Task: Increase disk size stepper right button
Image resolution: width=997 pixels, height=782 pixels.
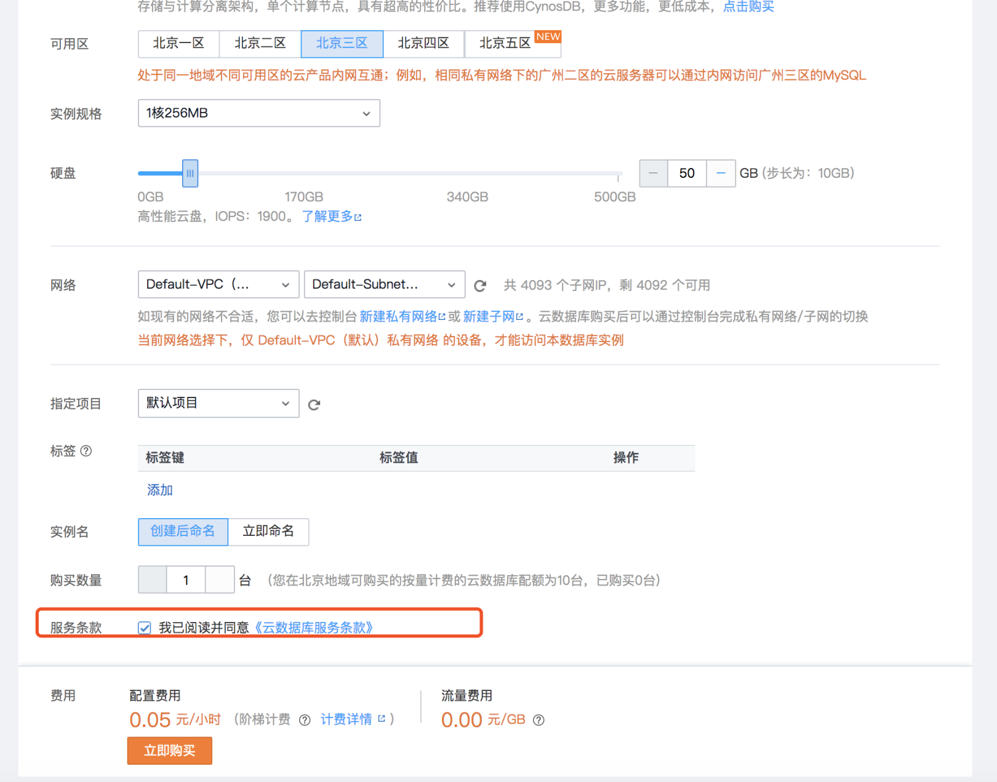Action: [721, 174]
